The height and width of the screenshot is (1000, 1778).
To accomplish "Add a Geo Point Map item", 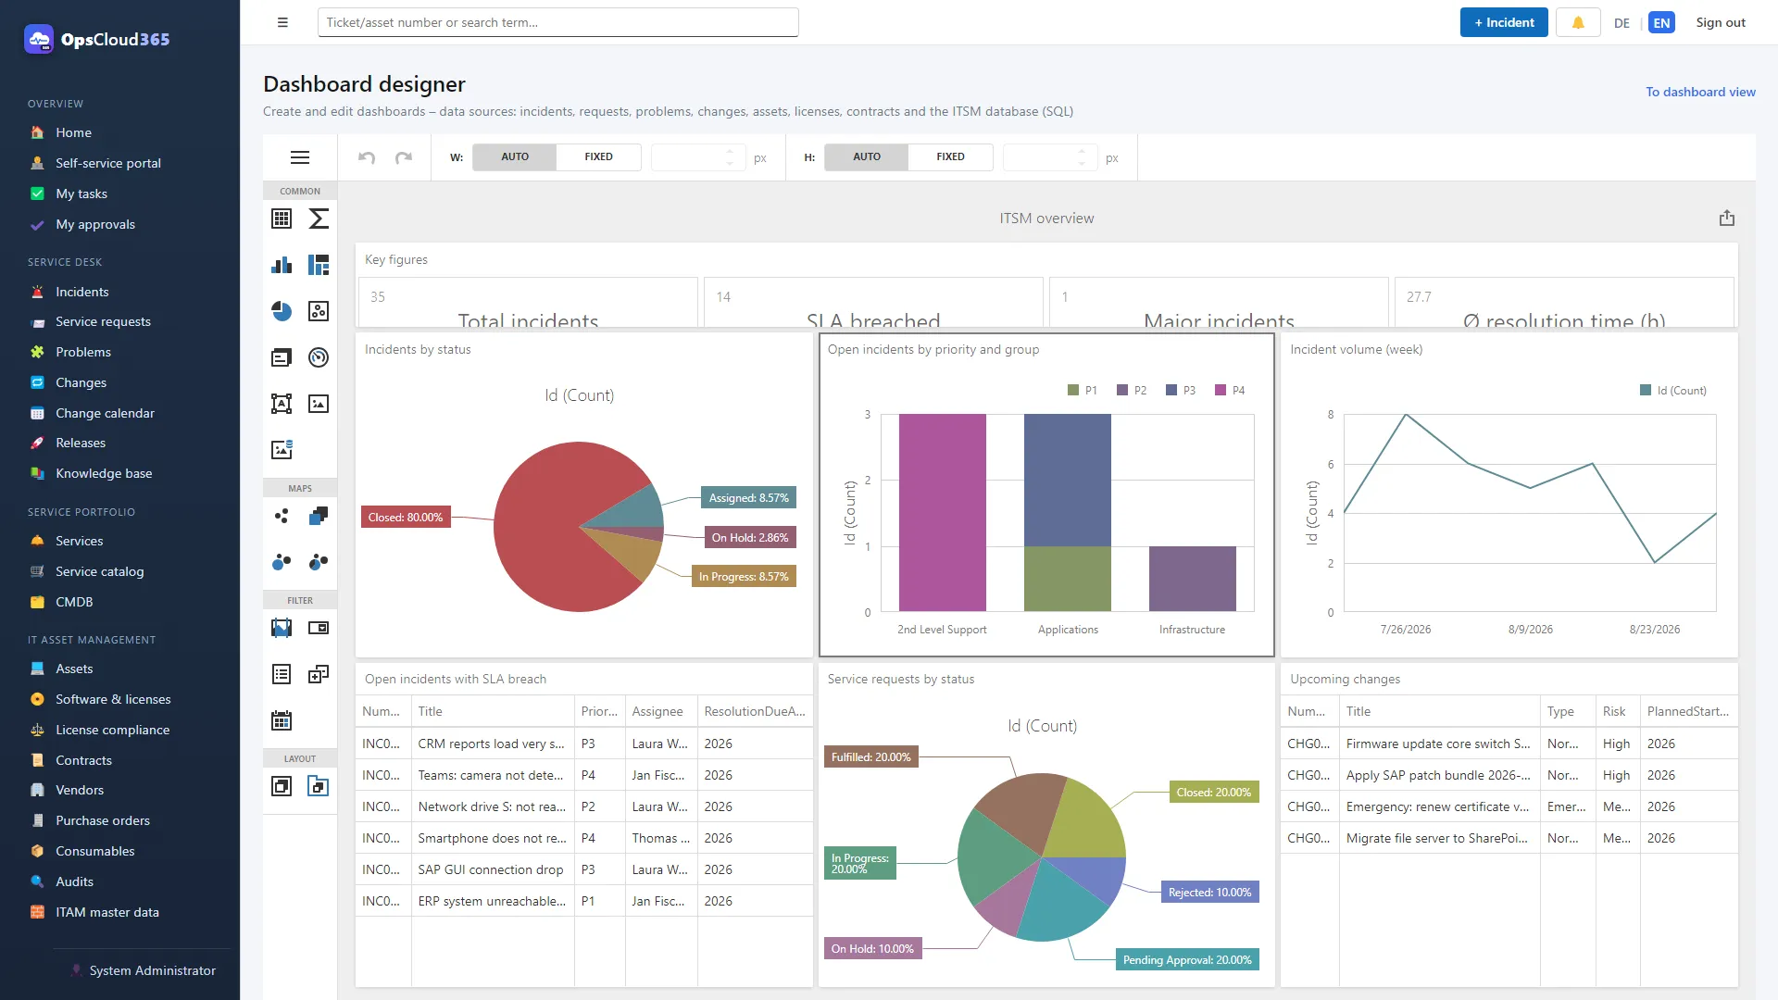I will click(x=282, y=517).
